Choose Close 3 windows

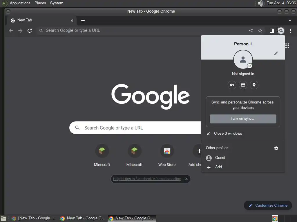click(243, 134)
